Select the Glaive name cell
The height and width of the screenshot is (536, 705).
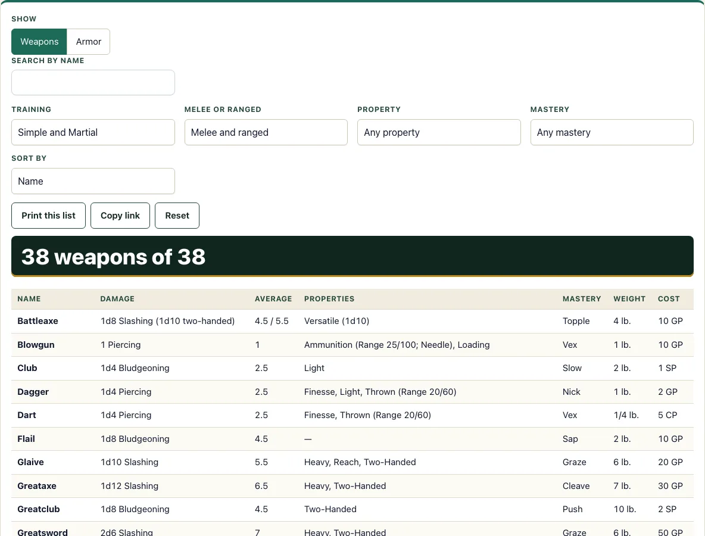(30, 462)
